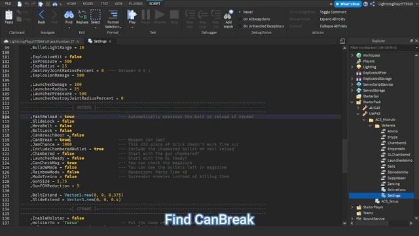Click Expand All Folds action
This screenshot has height=236, width=419.
(332, 19)
